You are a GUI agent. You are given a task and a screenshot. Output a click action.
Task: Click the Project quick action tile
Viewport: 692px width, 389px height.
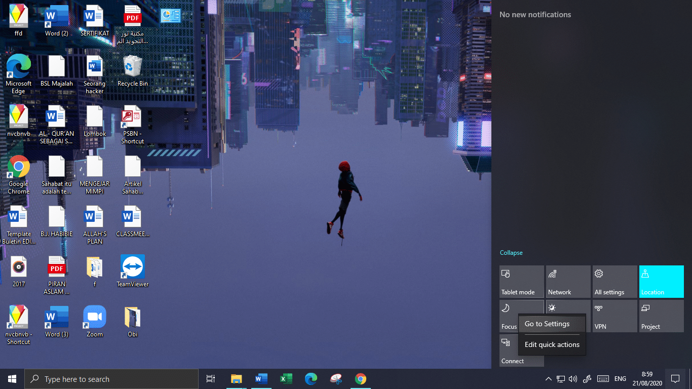point(662,316)
